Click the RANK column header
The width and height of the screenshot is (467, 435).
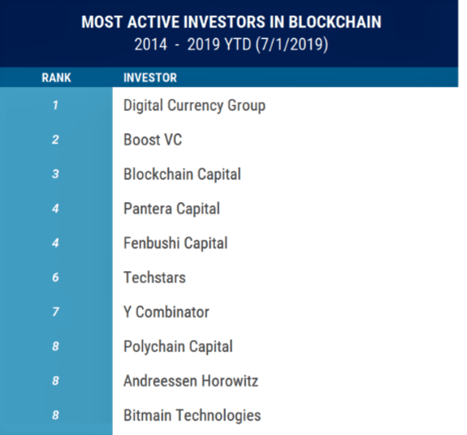[x=56, y=78]
